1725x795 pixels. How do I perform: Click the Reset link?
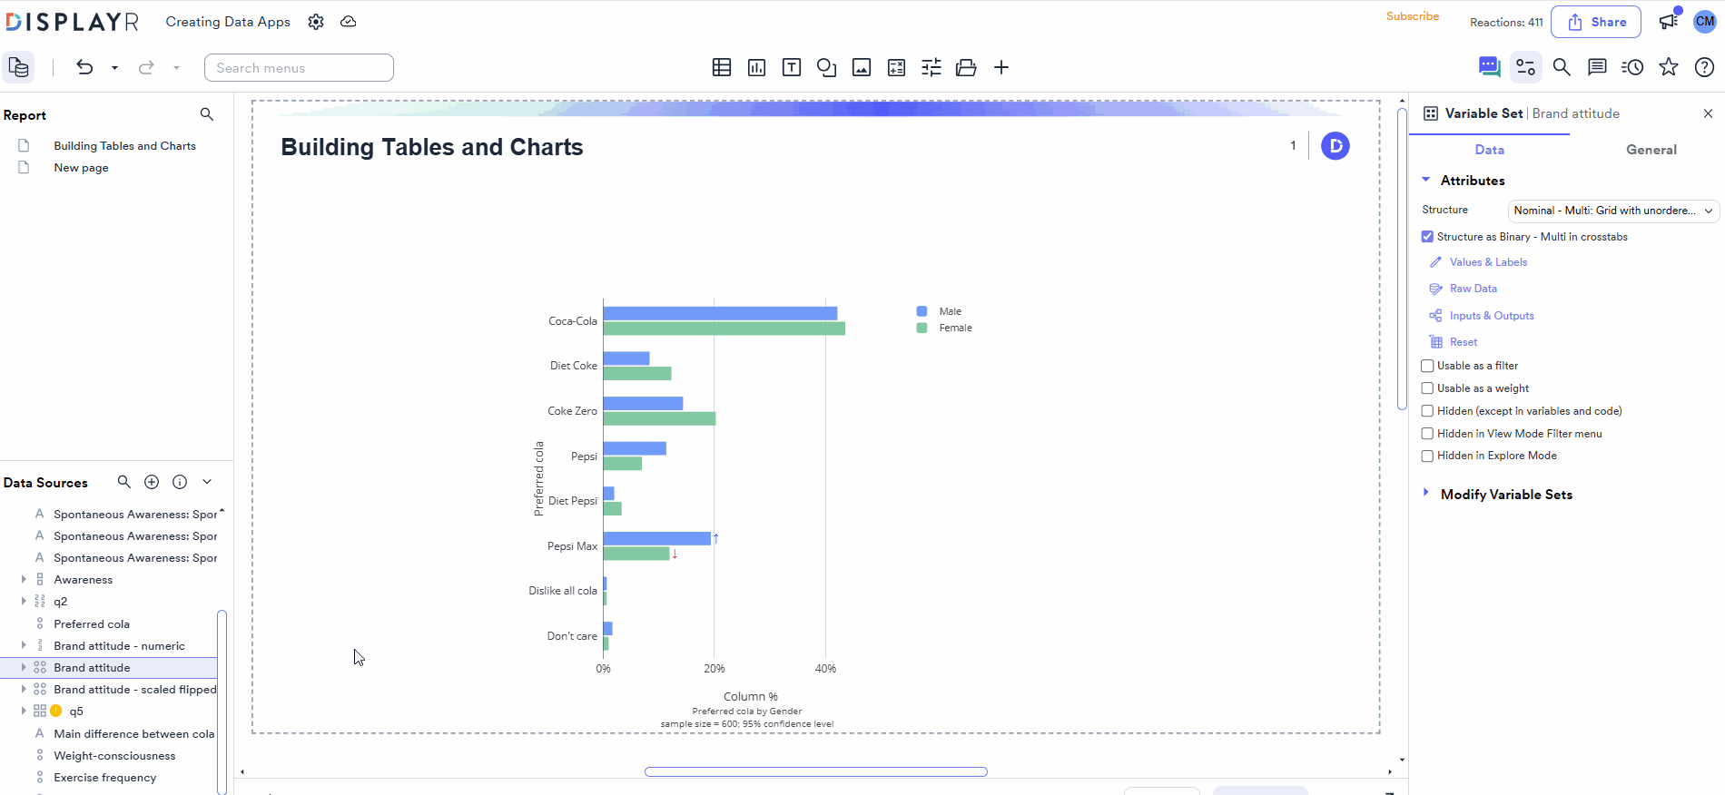click(1464, 342)
